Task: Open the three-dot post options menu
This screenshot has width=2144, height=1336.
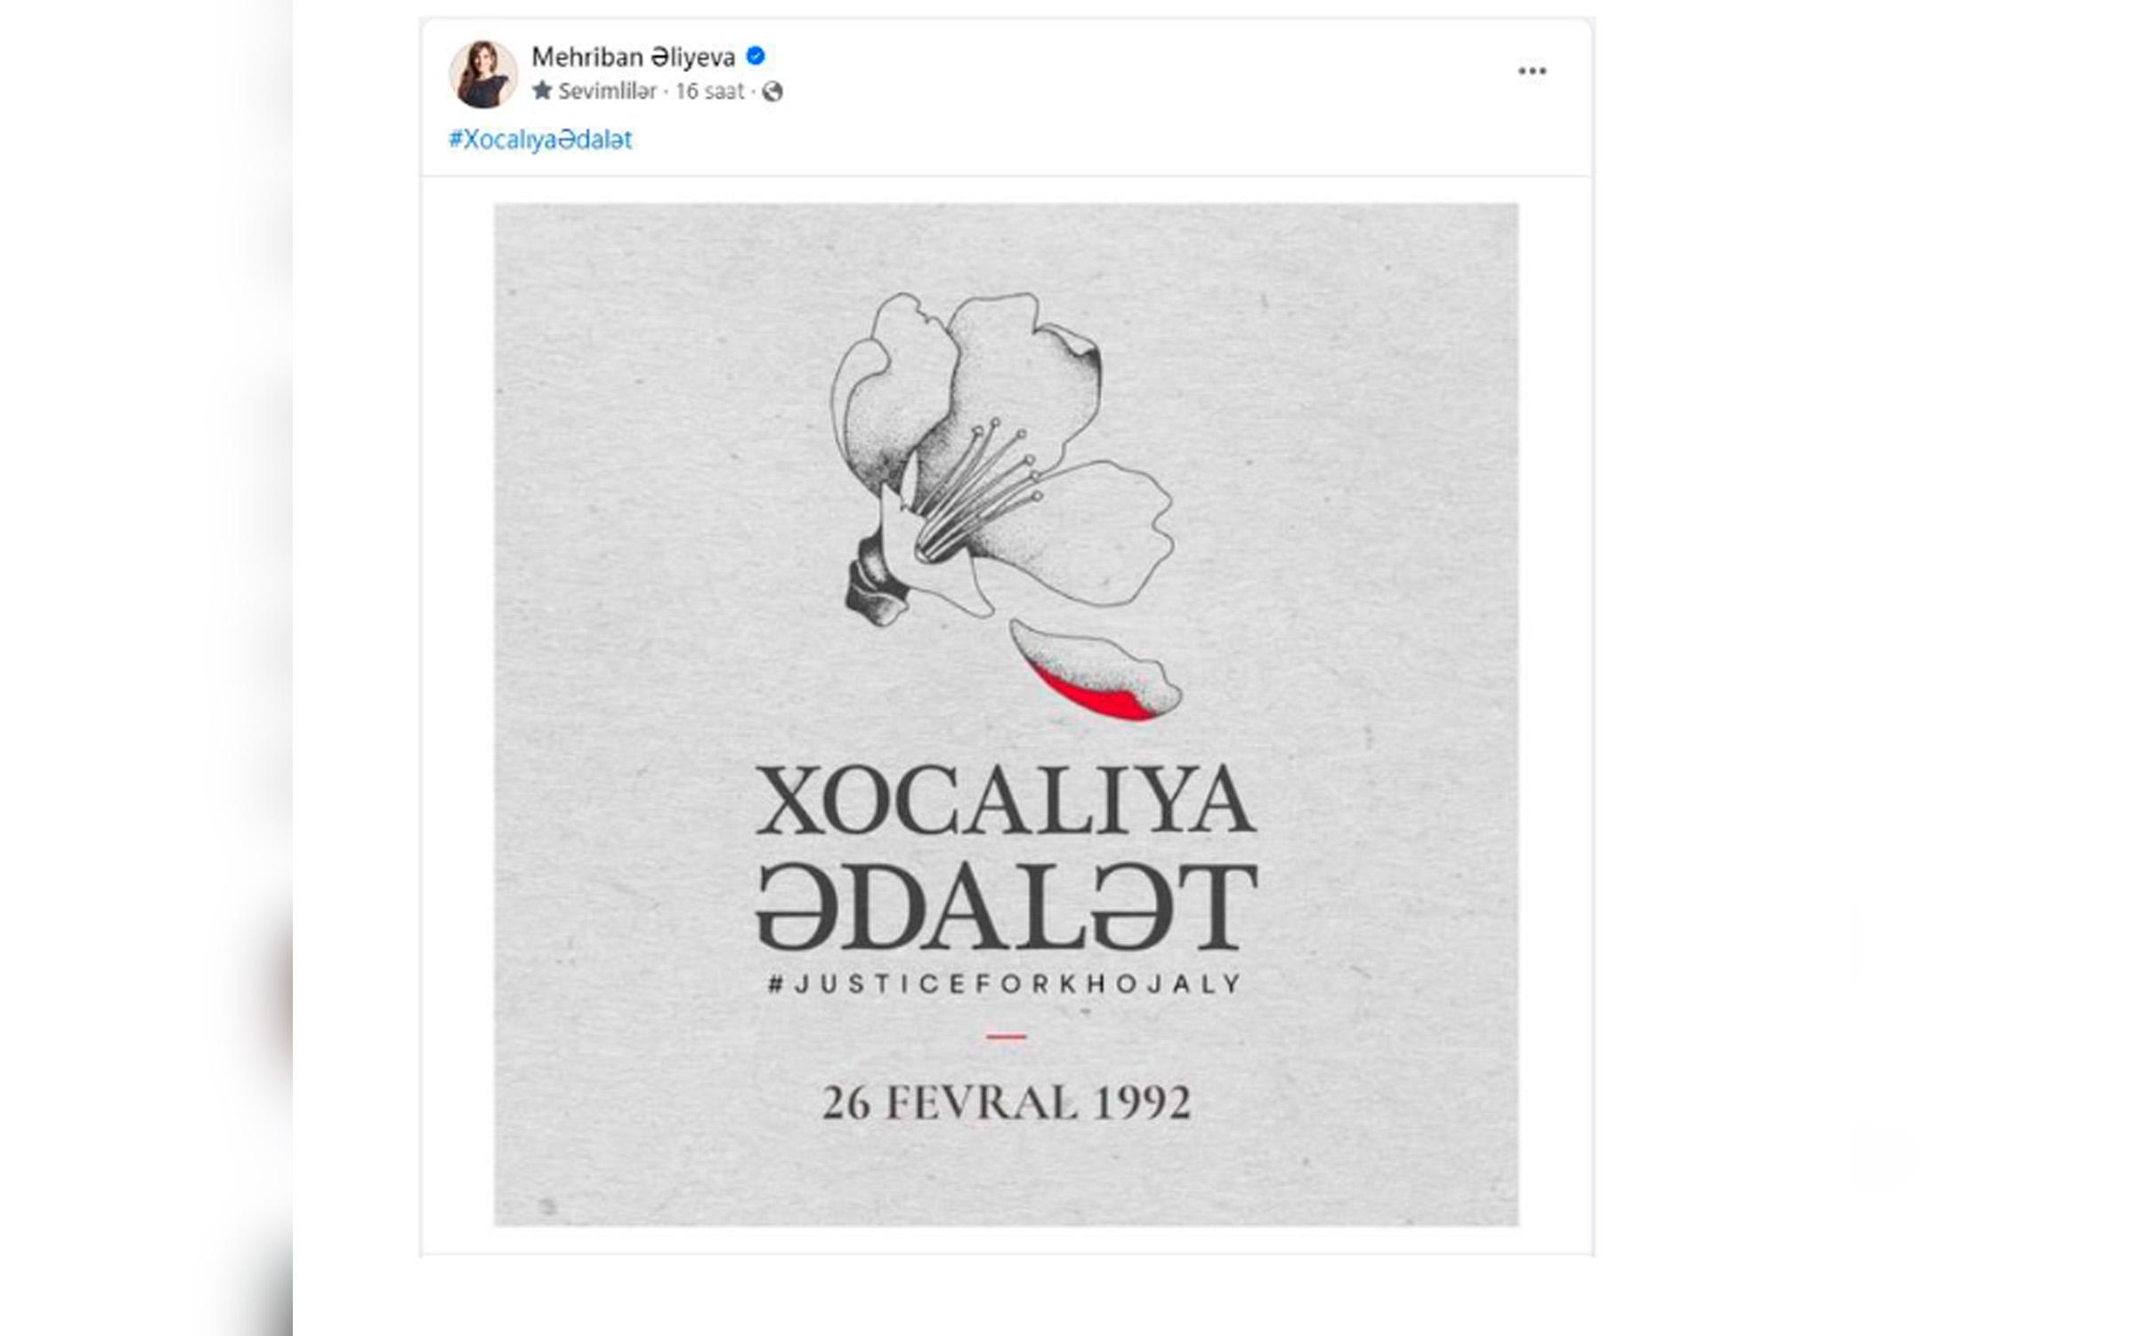Action: pyautogui.click(x=1532, y=71)
